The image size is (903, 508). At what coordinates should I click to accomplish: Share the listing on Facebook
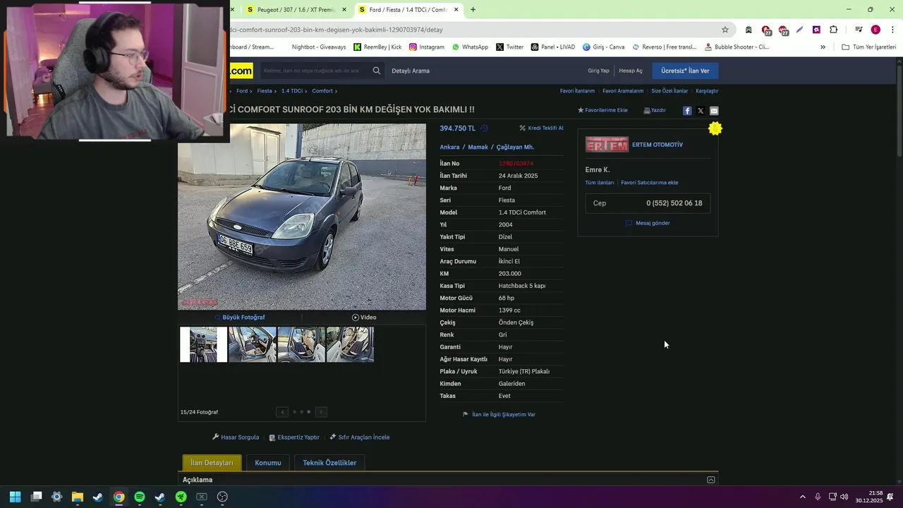click(x=687, y=111)
